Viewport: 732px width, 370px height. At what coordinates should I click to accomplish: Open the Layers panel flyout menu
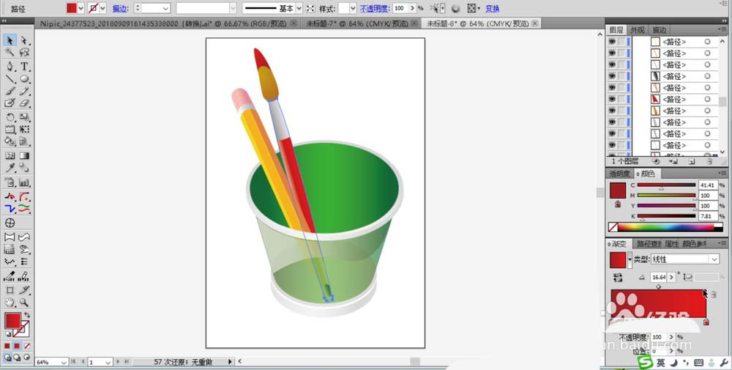click(x=722, y=30)
